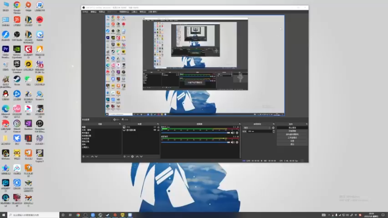The height and width of the screenshot is (218, 388).
Task: Remove the selected source with the minus icon
Action: 129,156
